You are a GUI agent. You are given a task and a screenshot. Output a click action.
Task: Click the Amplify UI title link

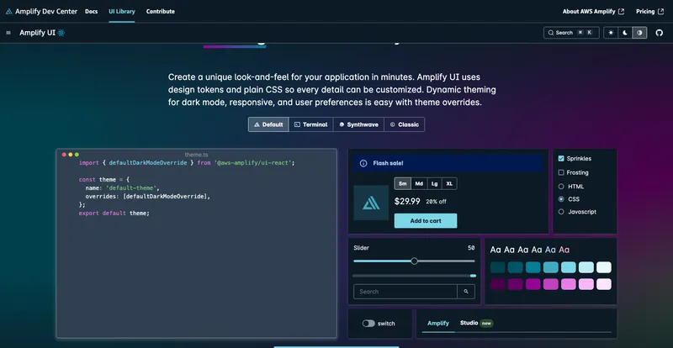tap(37, 33)
